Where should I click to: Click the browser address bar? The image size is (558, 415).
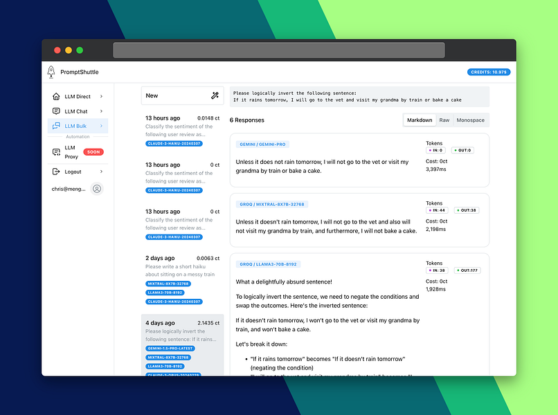coord(278,50)
